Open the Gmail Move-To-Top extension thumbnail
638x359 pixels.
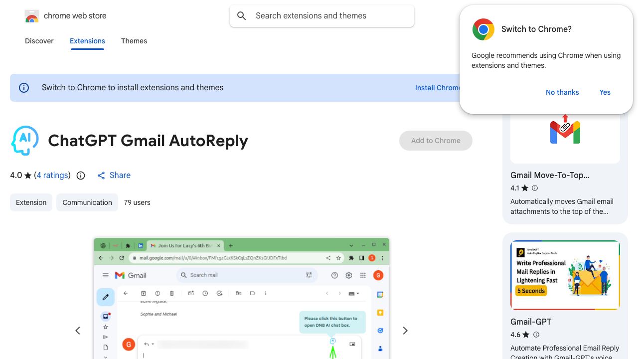[x=565, y=138]
